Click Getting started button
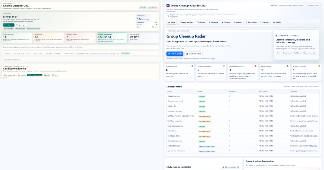 (313, 5)
